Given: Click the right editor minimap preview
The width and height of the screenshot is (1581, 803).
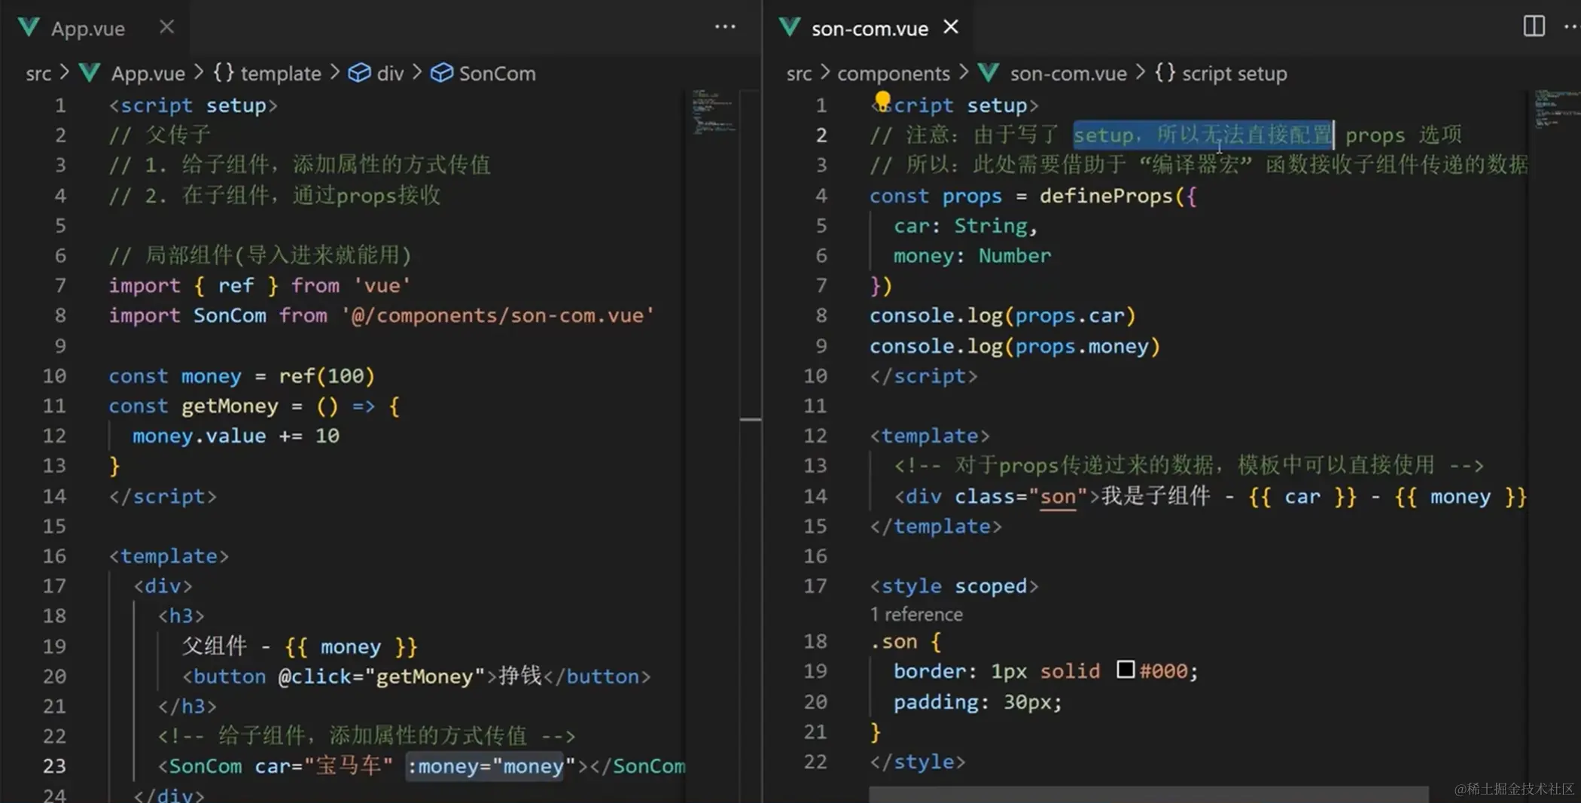Looking at the screenshot, I should tap(1557, 109).
